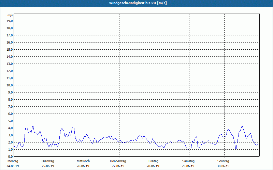Click the date 27.06.19
Image resolution: width=273 pixels, height=170 pixels.
tap(118, 166)
